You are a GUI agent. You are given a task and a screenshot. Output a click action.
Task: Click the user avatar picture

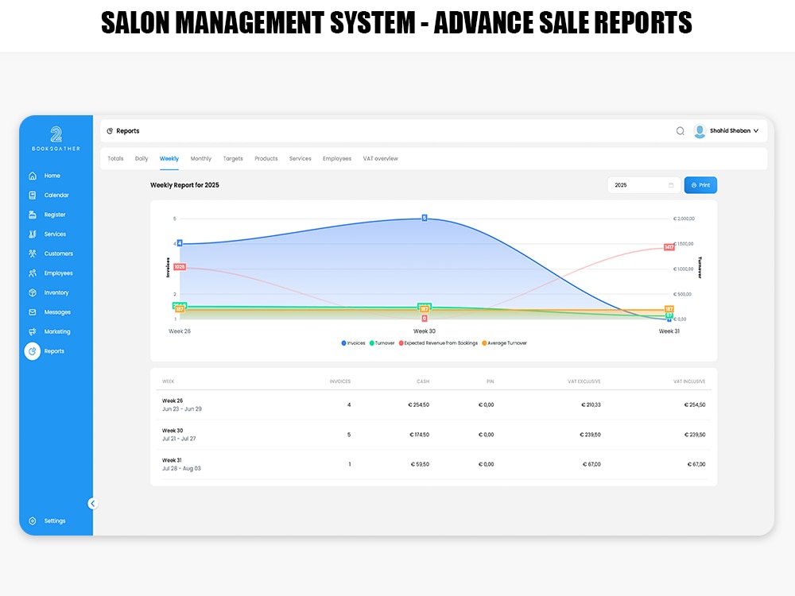[700, 131]
